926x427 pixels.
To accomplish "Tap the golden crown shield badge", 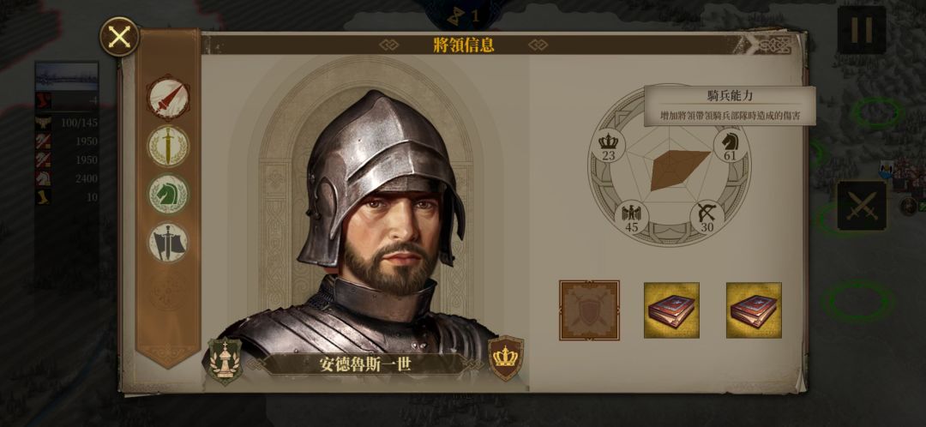I will (506, 358).
